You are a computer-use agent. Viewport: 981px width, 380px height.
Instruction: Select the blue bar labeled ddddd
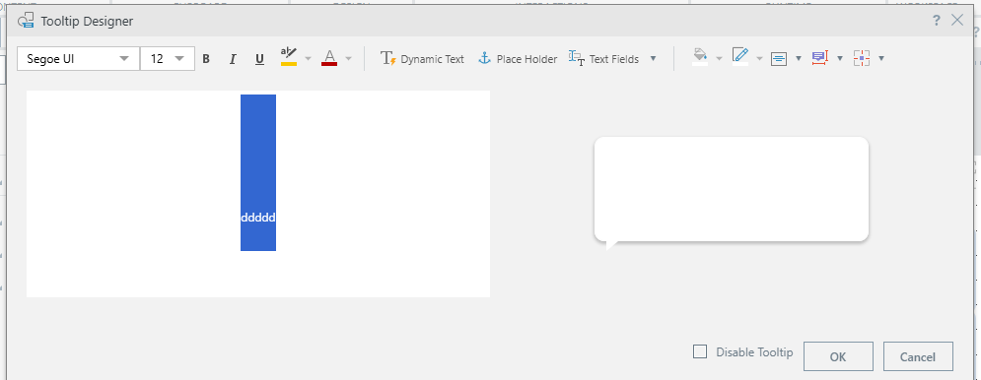(x=257, y=172)
